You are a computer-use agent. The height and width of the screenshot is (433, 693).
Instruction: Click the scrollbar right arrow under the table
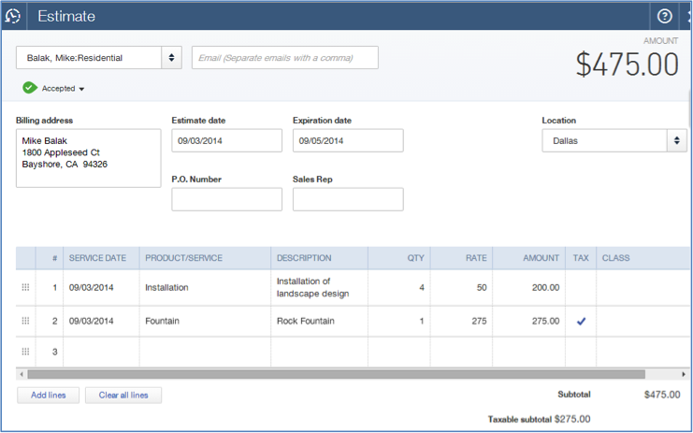[684, 374]
